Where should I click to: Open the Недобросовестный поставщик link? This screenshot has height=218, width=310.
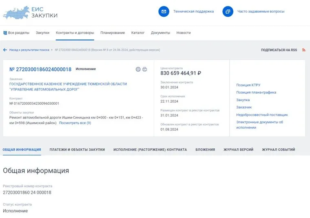[261, 115]
